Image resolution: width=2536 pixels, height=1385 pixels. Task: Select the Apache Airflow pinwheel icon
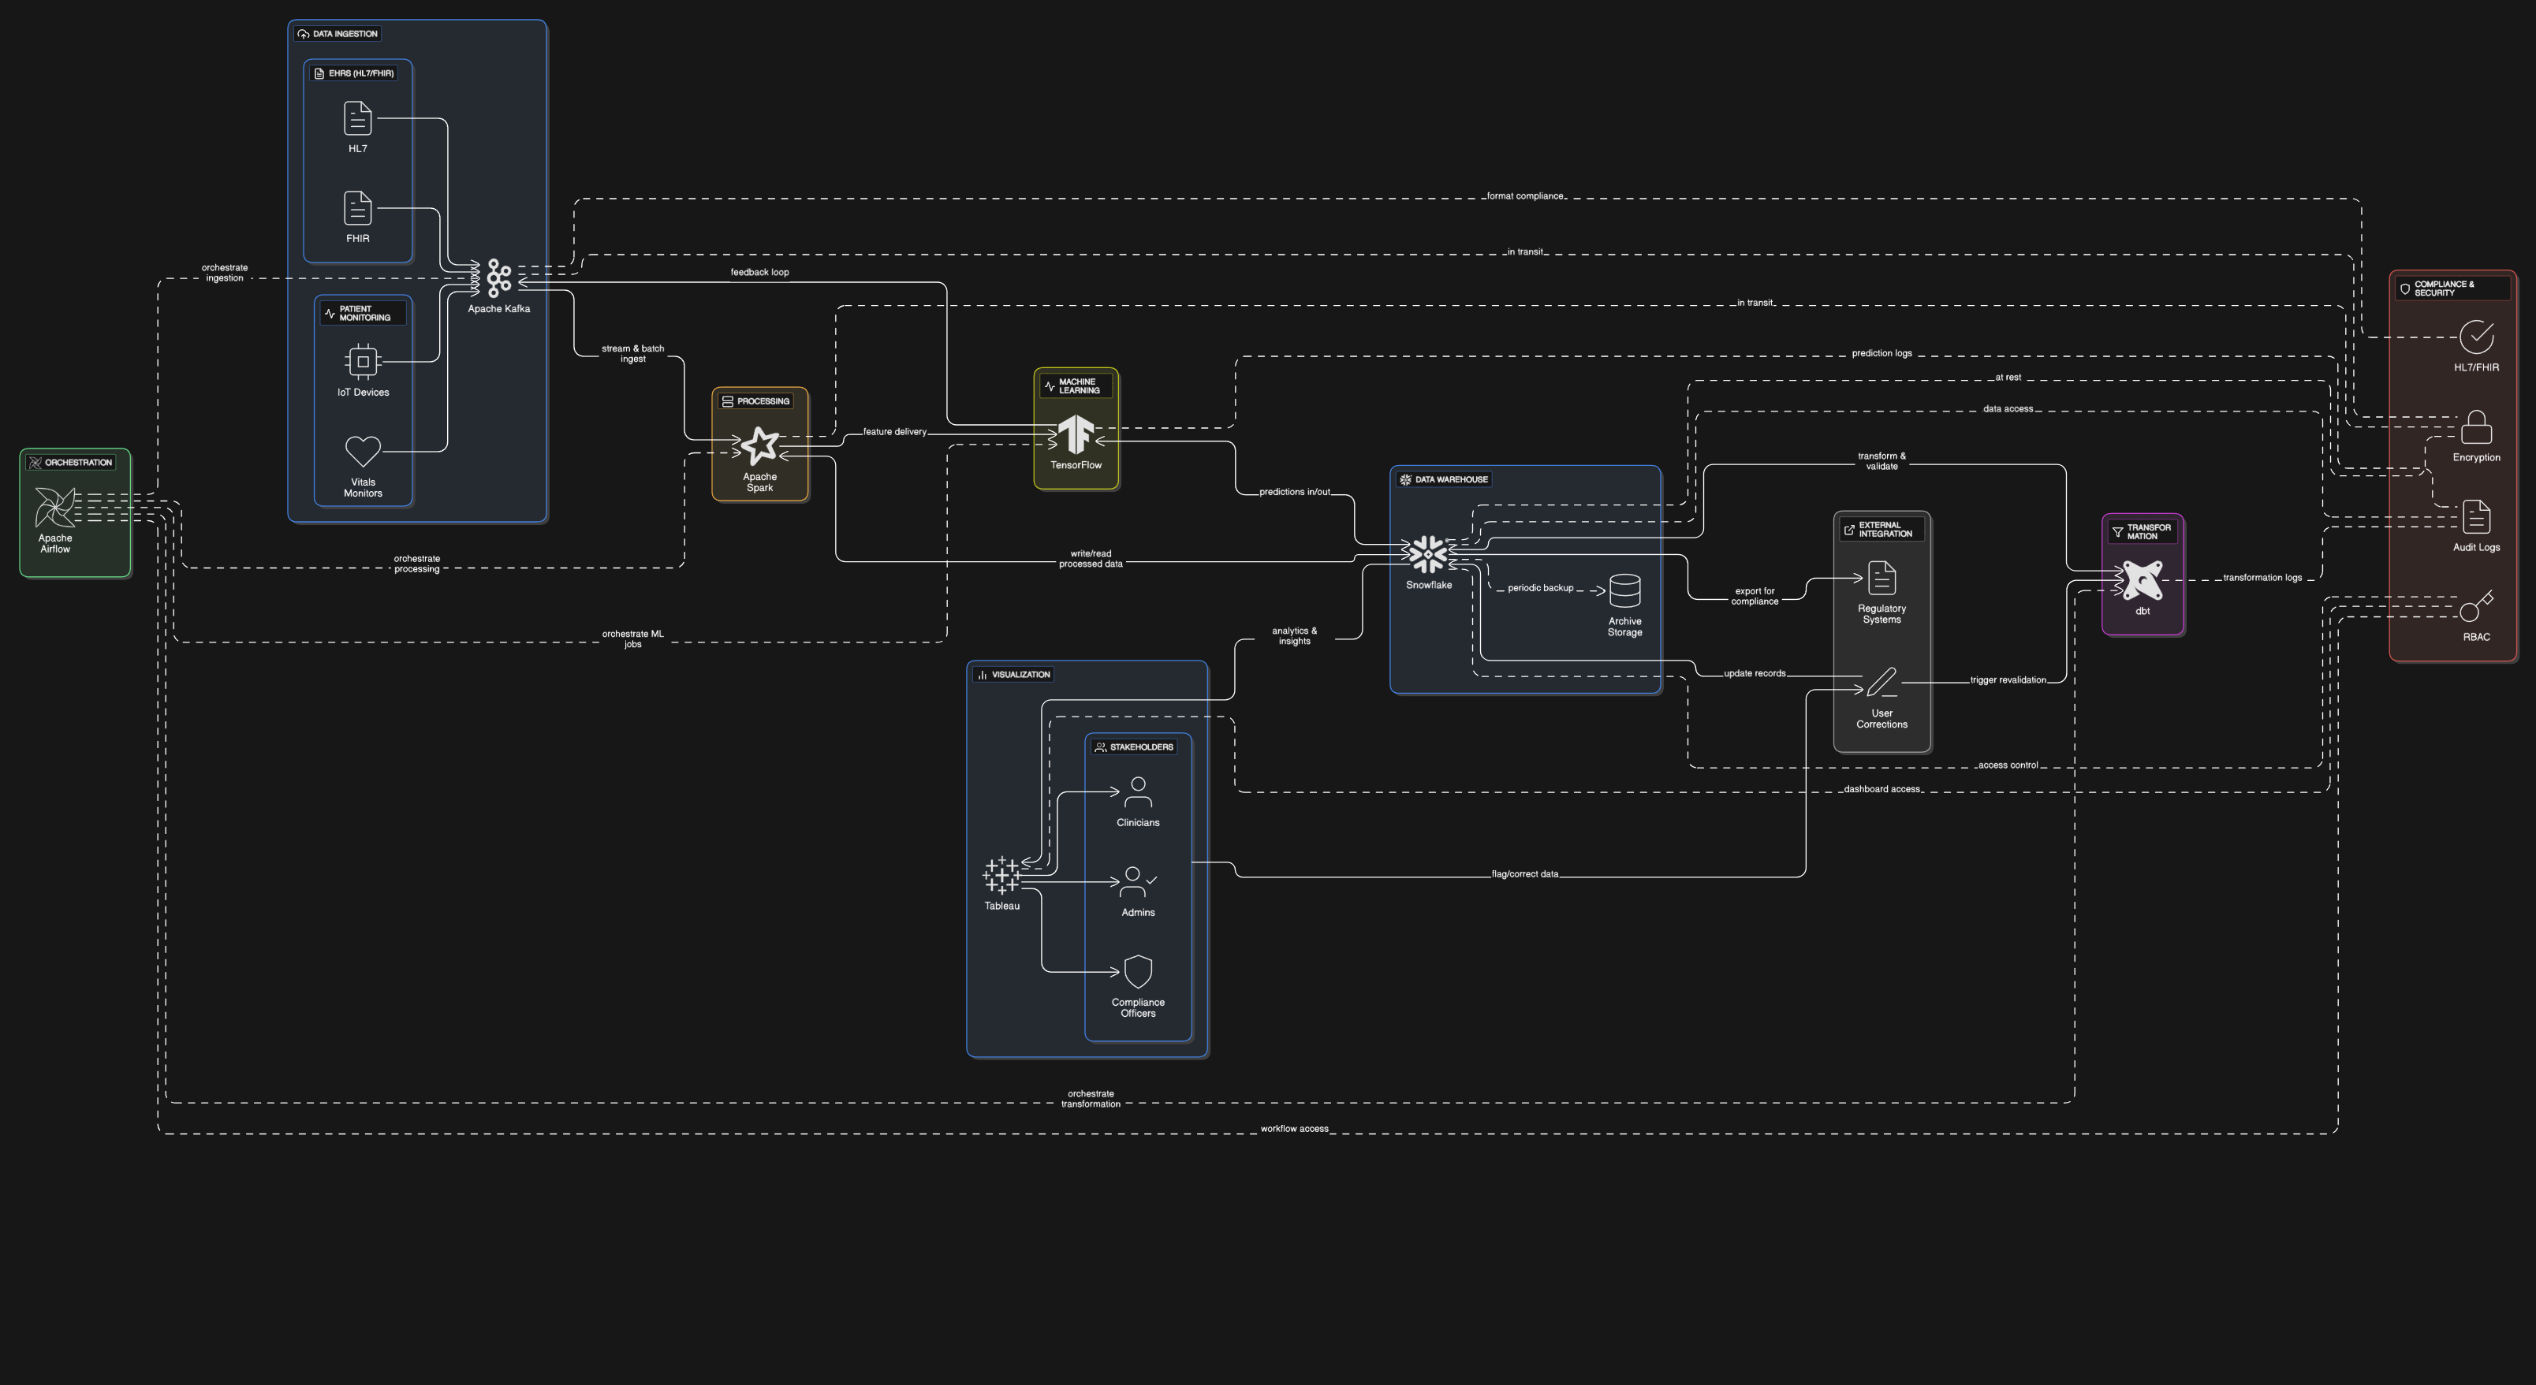click(x=55, y=508)
